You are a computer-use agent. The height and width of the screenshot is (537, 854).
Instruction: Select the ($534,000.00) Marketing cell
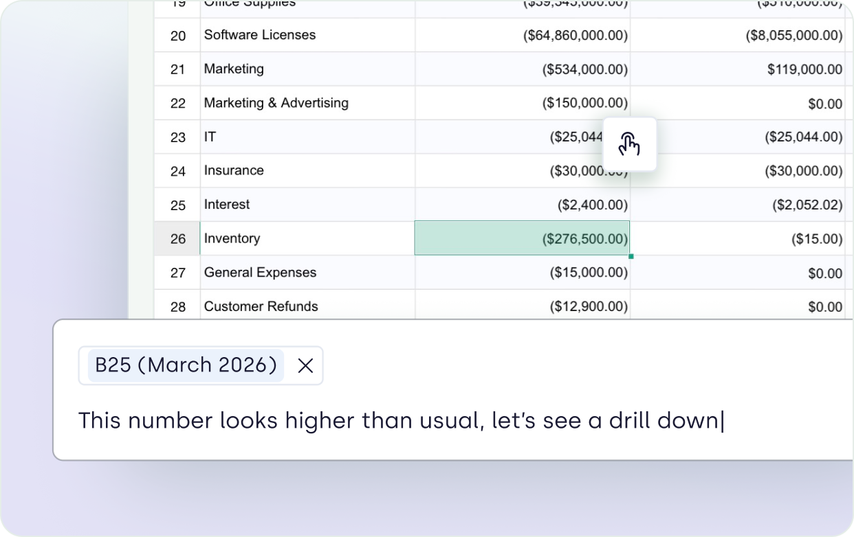tap(523, 69)
